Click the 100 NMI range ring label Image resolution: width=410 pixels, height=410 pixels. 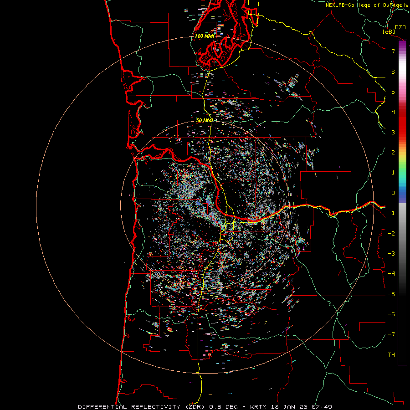click(x=205, y=36)
